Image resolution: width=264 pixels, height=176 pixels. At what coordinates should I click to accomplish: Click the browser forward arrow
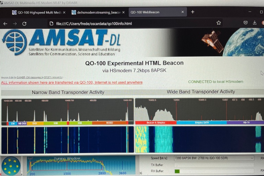(x=15, y=24)
